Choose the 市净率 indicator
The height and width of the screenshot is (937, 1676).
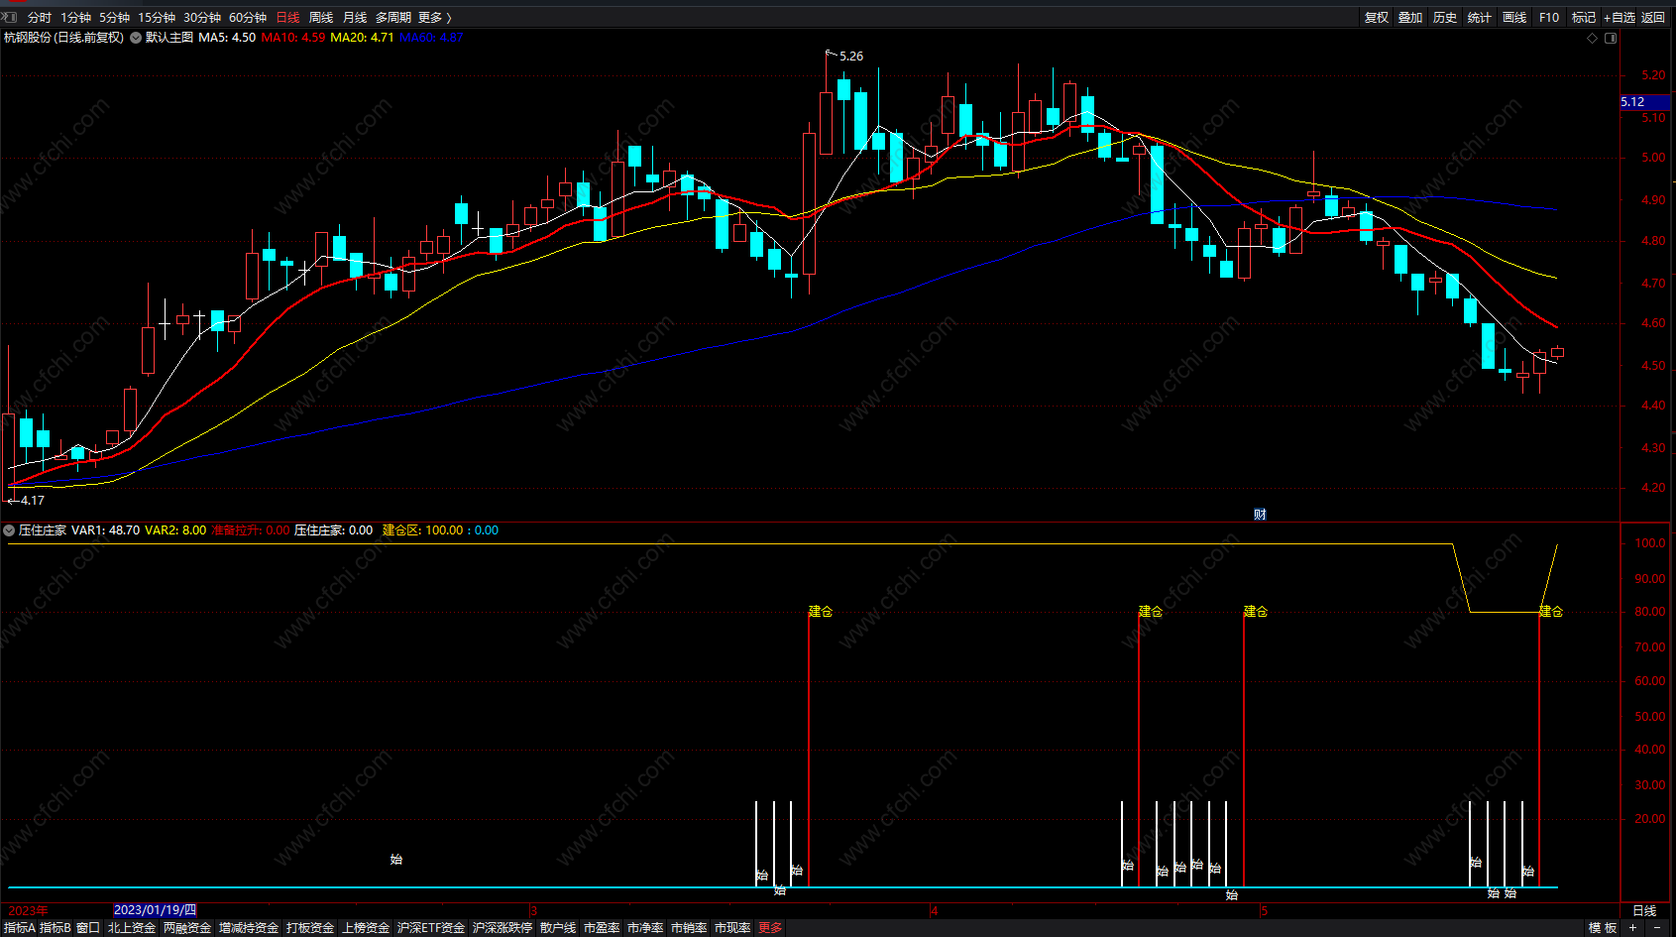(645, 928)
